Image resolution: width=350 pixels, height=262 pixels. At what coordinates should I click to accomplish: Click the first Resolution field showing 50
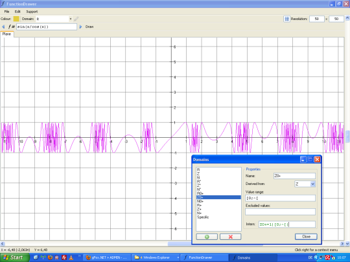[x=316, y=19]
